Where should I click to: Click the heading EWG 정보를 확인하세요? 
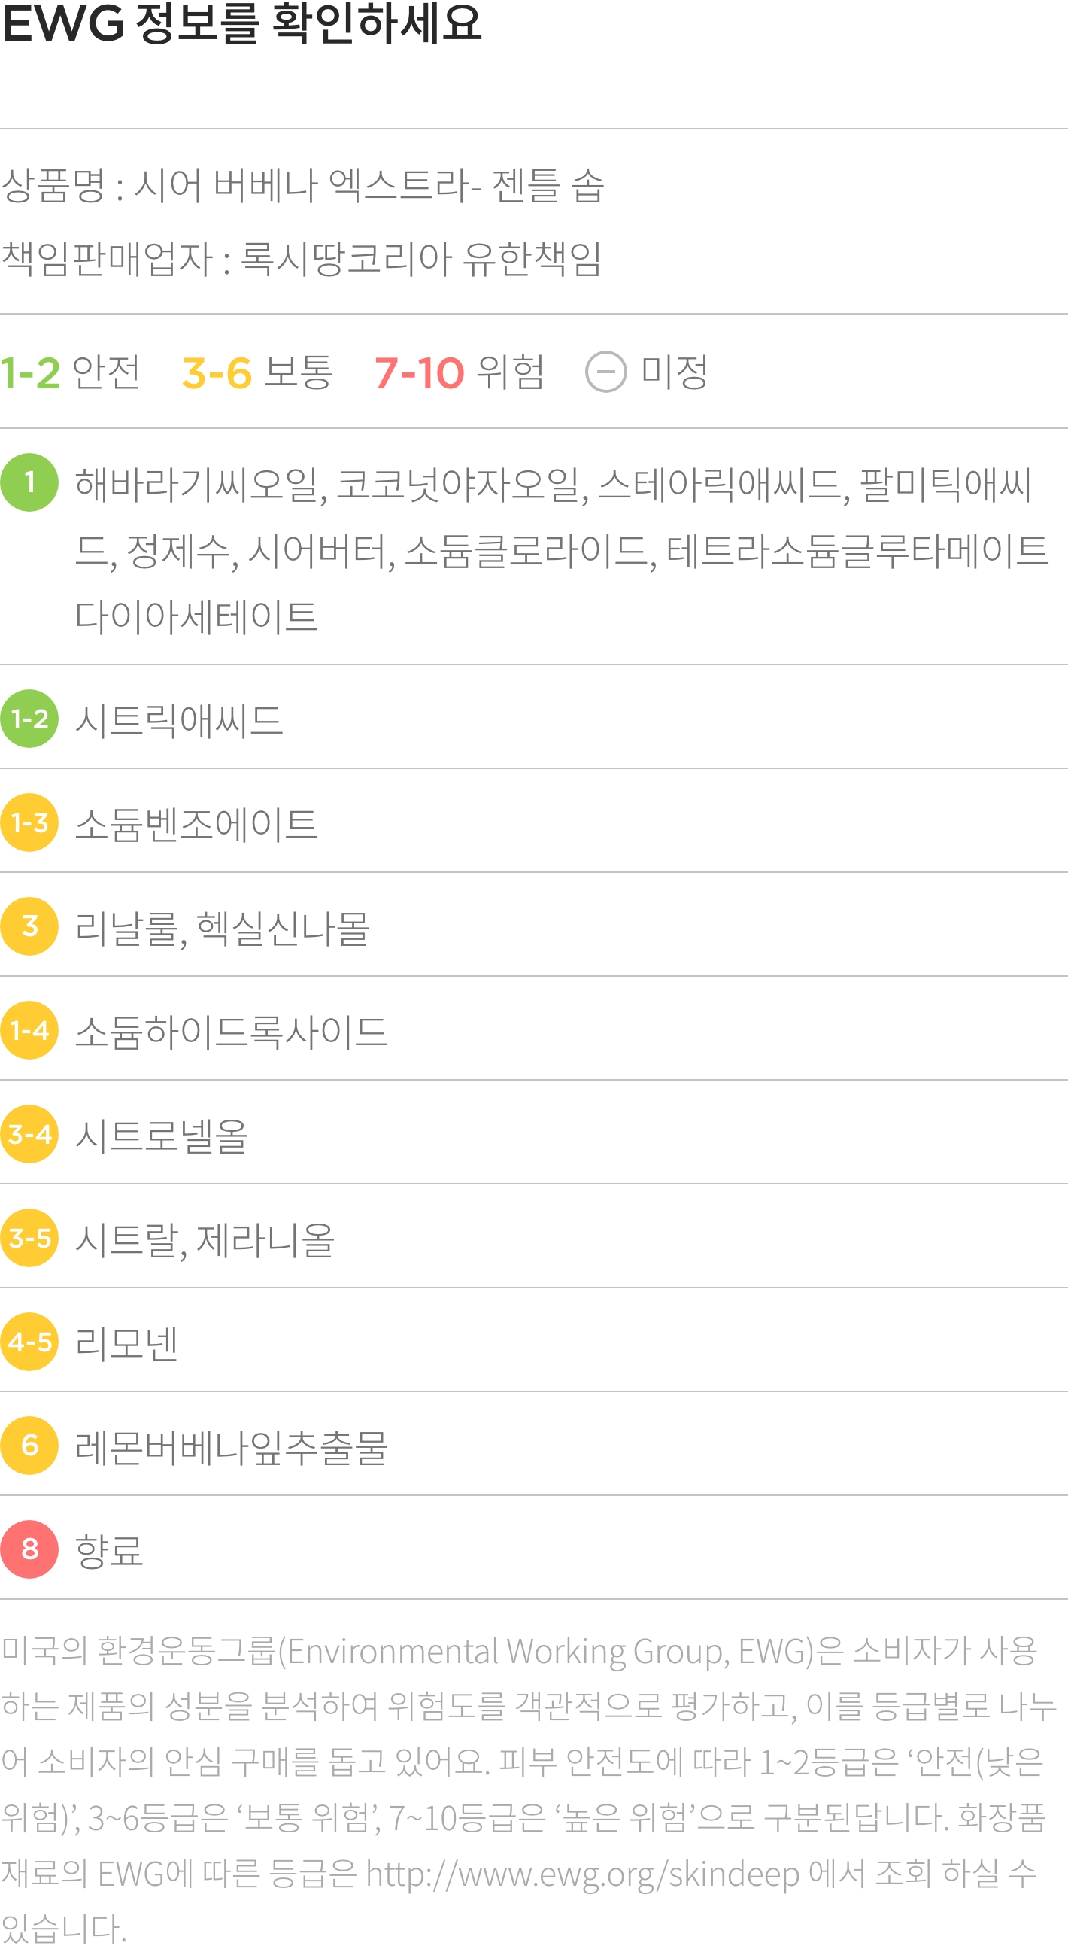(x=241, y=23)
